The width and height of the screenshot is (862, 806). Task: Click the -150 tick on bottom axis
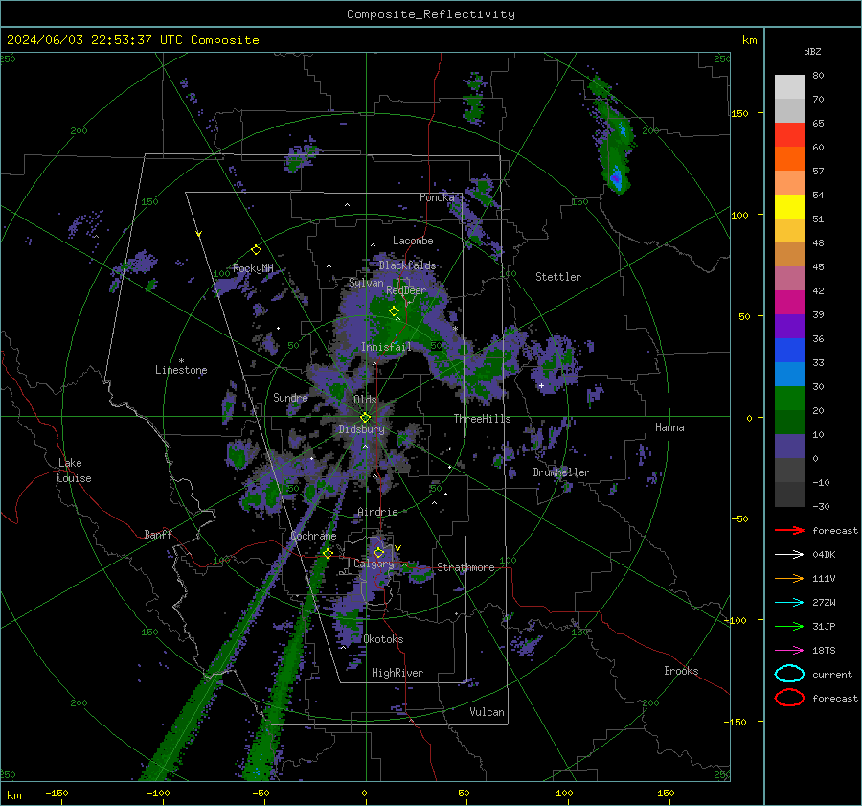57,793
